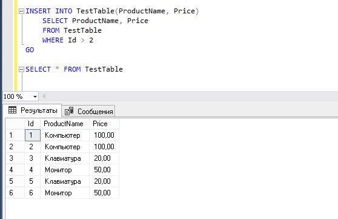Image resolution: width=338 pixels, height=219 pixels.
Task: Click the INSERT keyword in the editor
Action: click(38, 11)
